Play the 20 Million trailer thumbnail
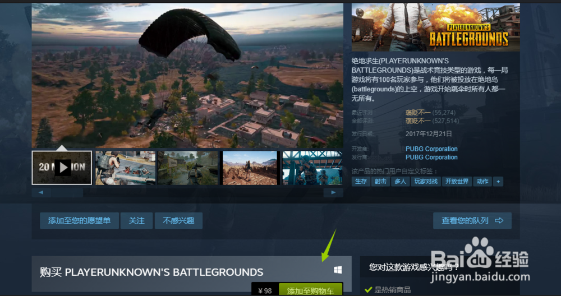This screenshot has height=296, width=561. [62, 168]
